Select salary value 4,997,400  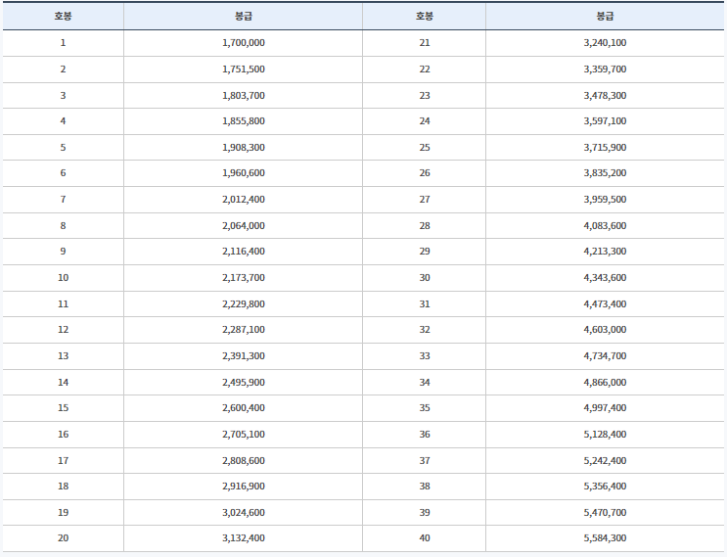(x=605, y=408)
